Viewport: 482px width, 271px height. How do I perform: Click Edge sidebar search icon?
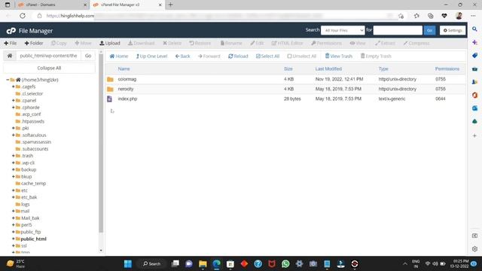pyautogui.click(x=474, y=29)
